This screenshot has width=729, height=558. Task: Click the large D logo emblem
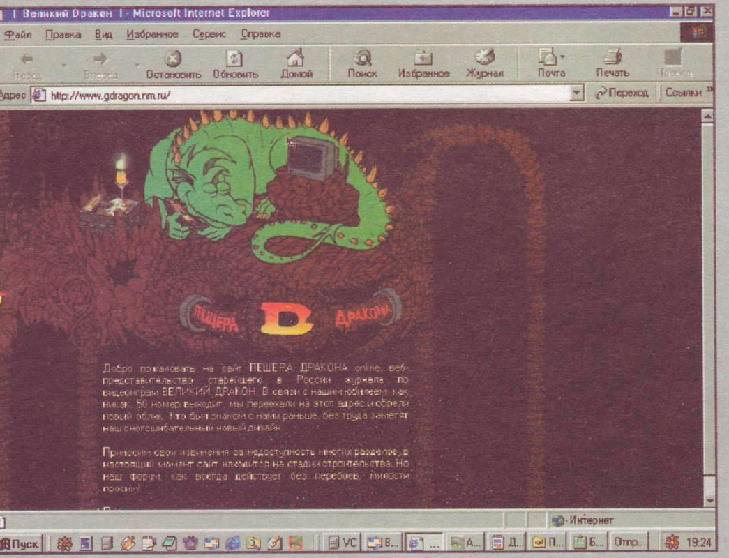click(x=286, y=319)
